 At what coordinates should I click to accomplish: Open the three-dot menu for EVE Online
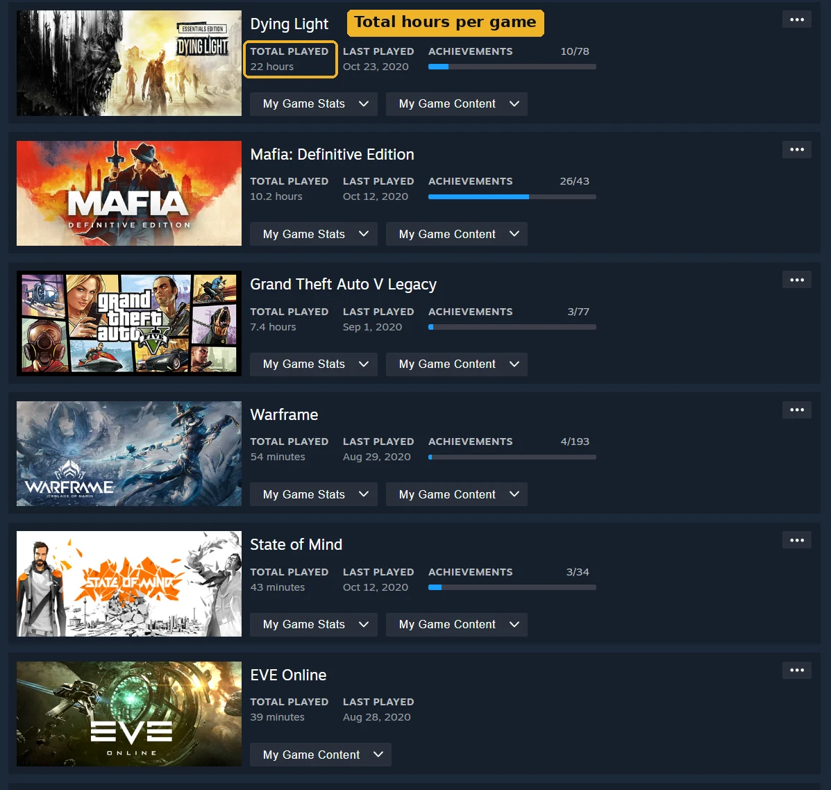click(796, 671)
